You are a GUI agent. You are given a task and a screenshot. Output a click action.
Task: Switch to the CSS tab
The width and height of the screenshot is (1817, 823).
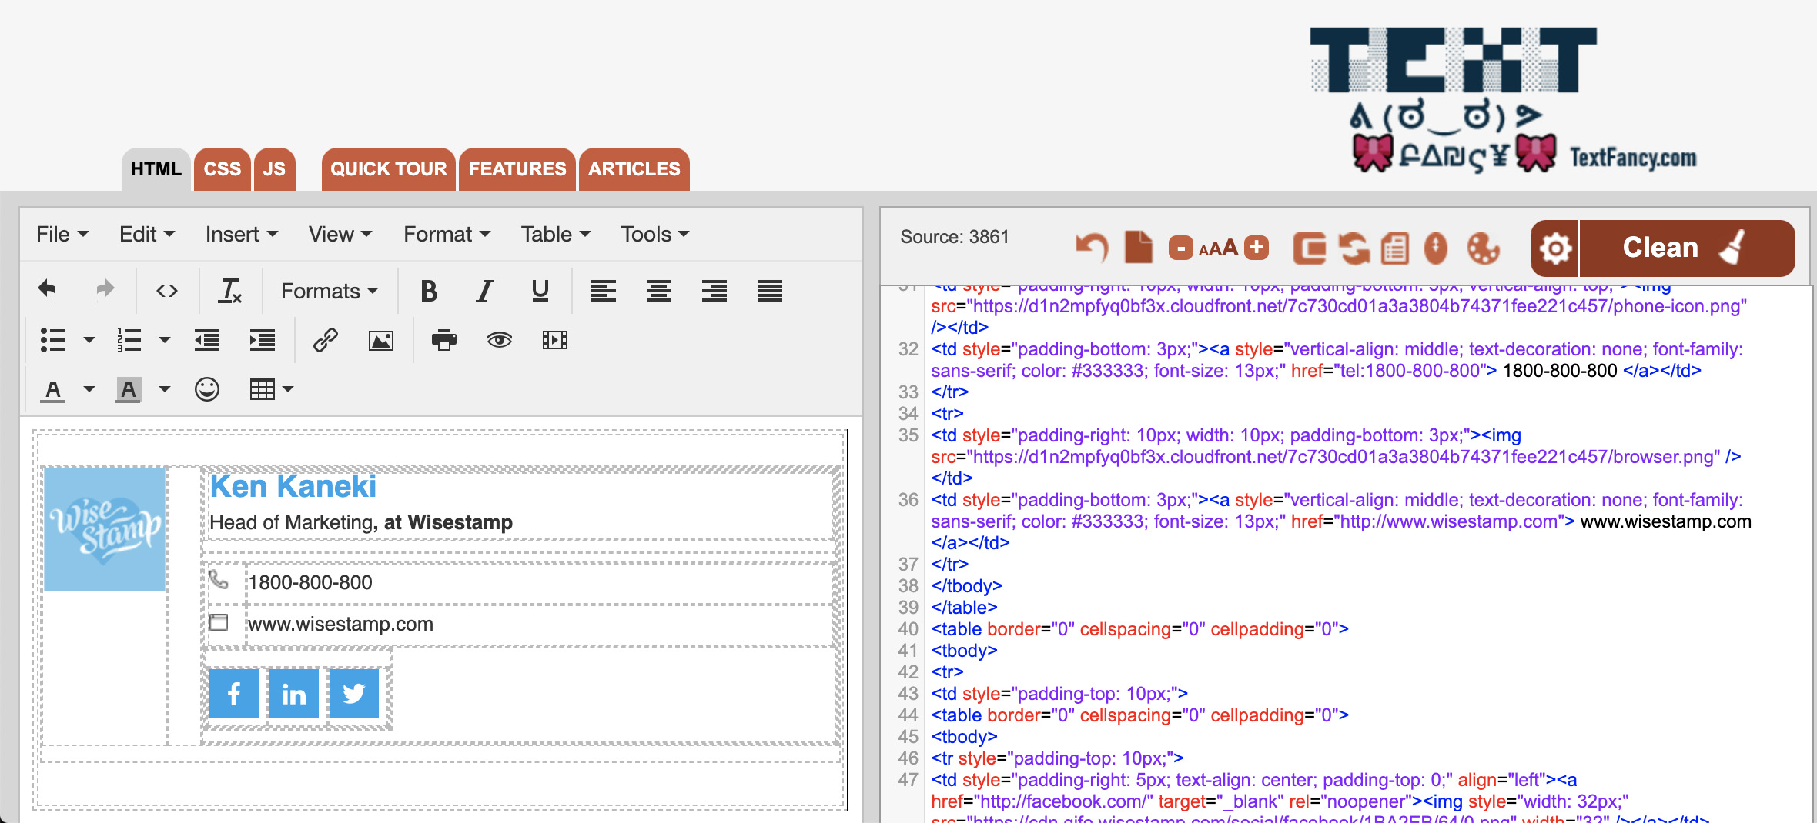(x=222, y=168)
